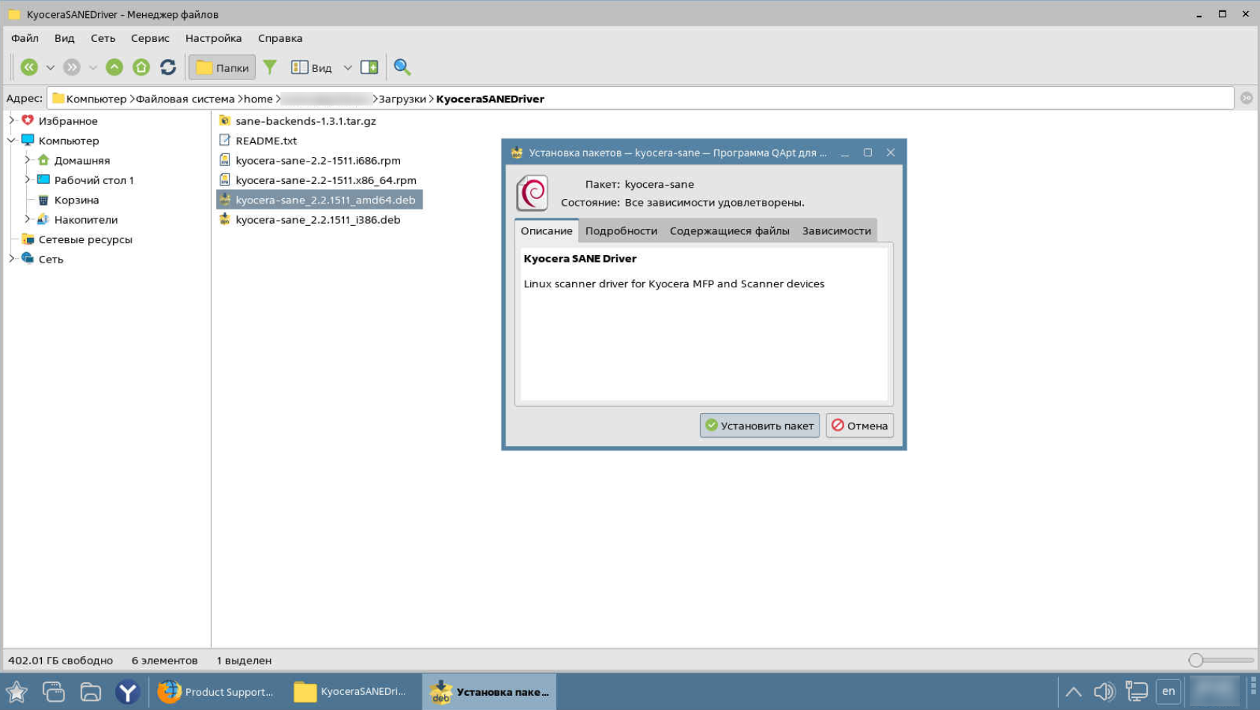Image resolution: width=1260 pixels, height=710 pixels.
Task: Open the green filter funnel tool
Action: pos(270,67)
